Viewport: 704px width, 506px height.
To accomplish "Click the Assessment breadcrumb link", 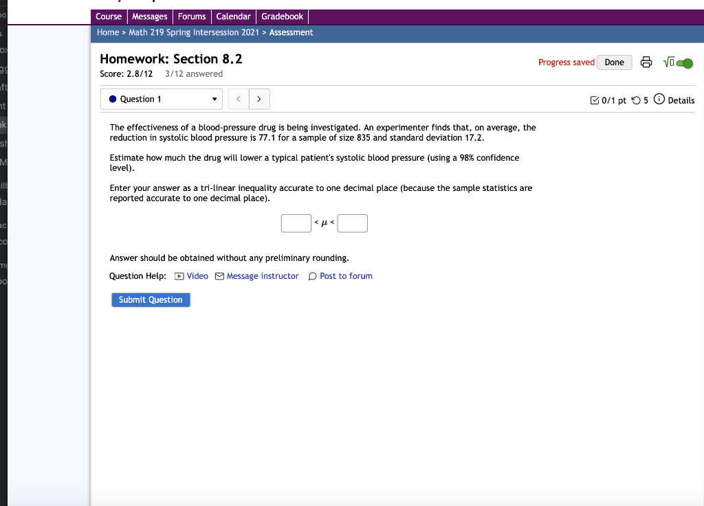I will click(291, 32).
